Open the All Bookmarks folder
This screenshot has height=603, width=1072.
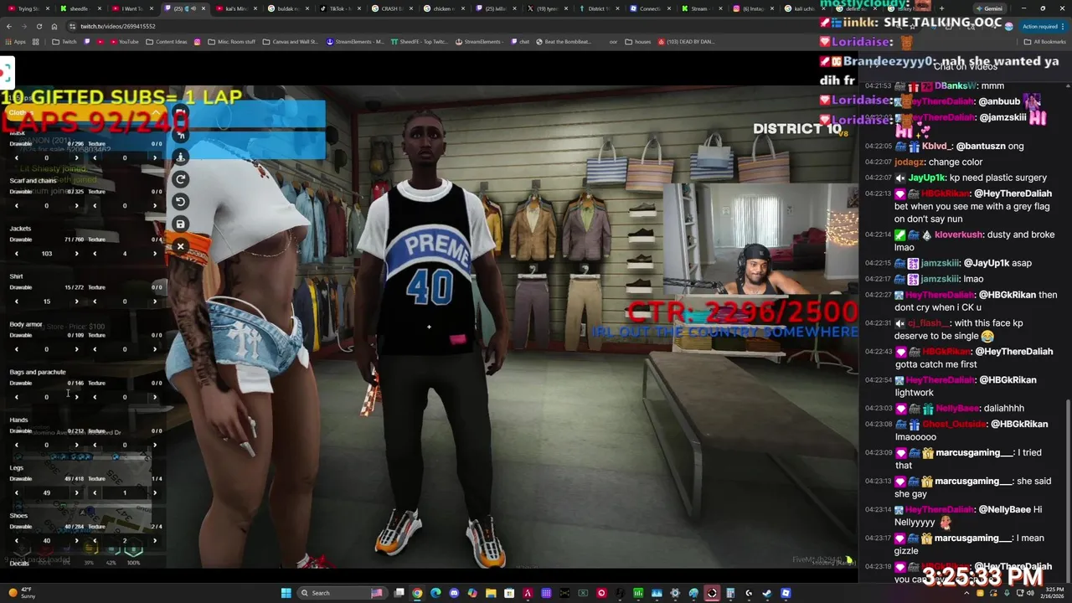pos(1044,42)
